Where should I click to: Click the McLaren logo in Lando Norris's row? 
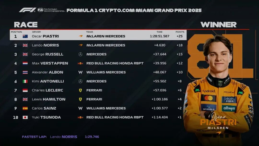(80, 45)
